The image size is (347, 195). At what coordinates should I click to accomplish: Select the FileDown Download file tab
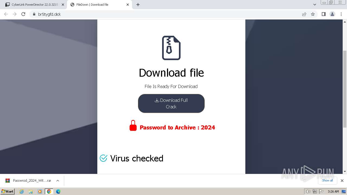(99, 5)
